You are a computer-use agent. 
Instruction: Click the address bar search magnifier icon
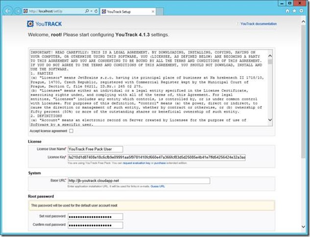87,11
